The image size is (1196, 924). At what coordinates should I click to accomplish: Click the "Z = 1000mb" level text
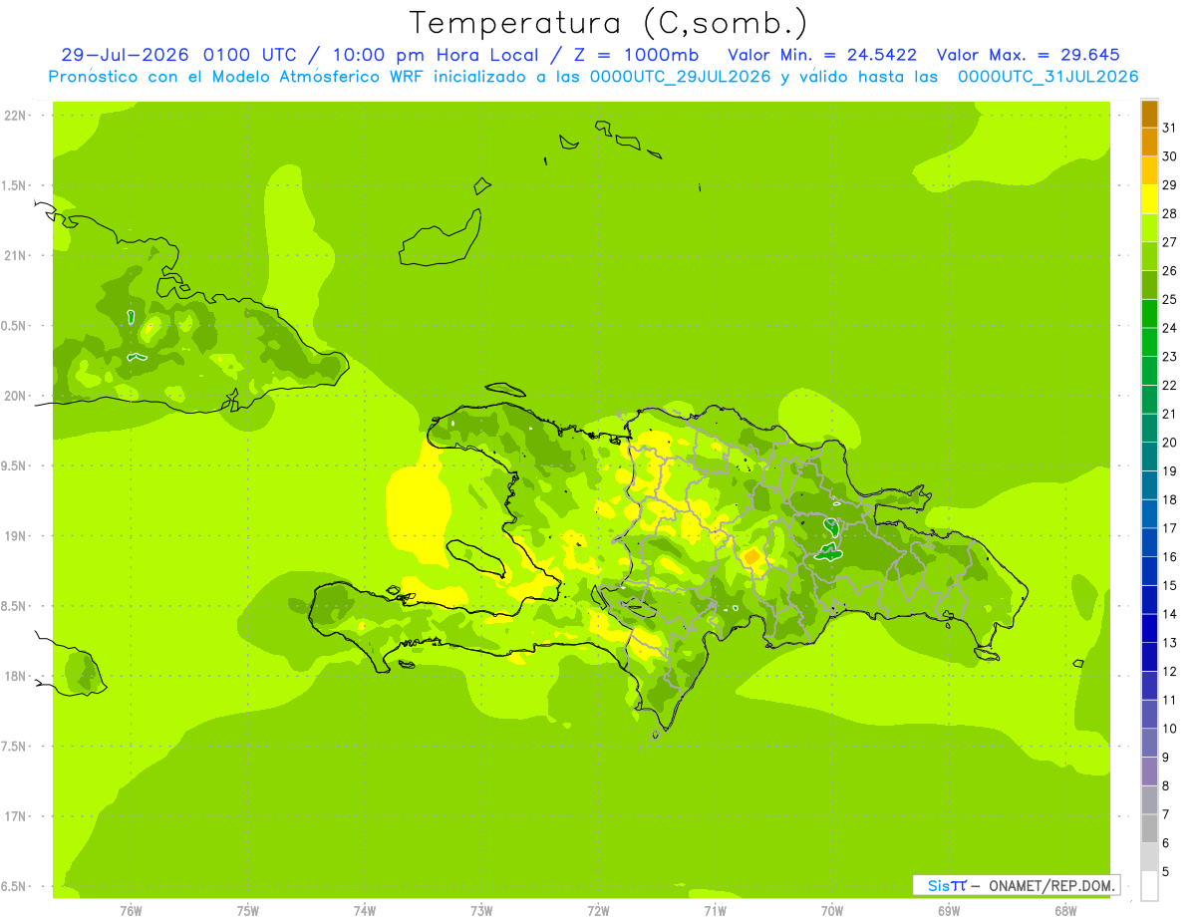[x=632, y=55]
